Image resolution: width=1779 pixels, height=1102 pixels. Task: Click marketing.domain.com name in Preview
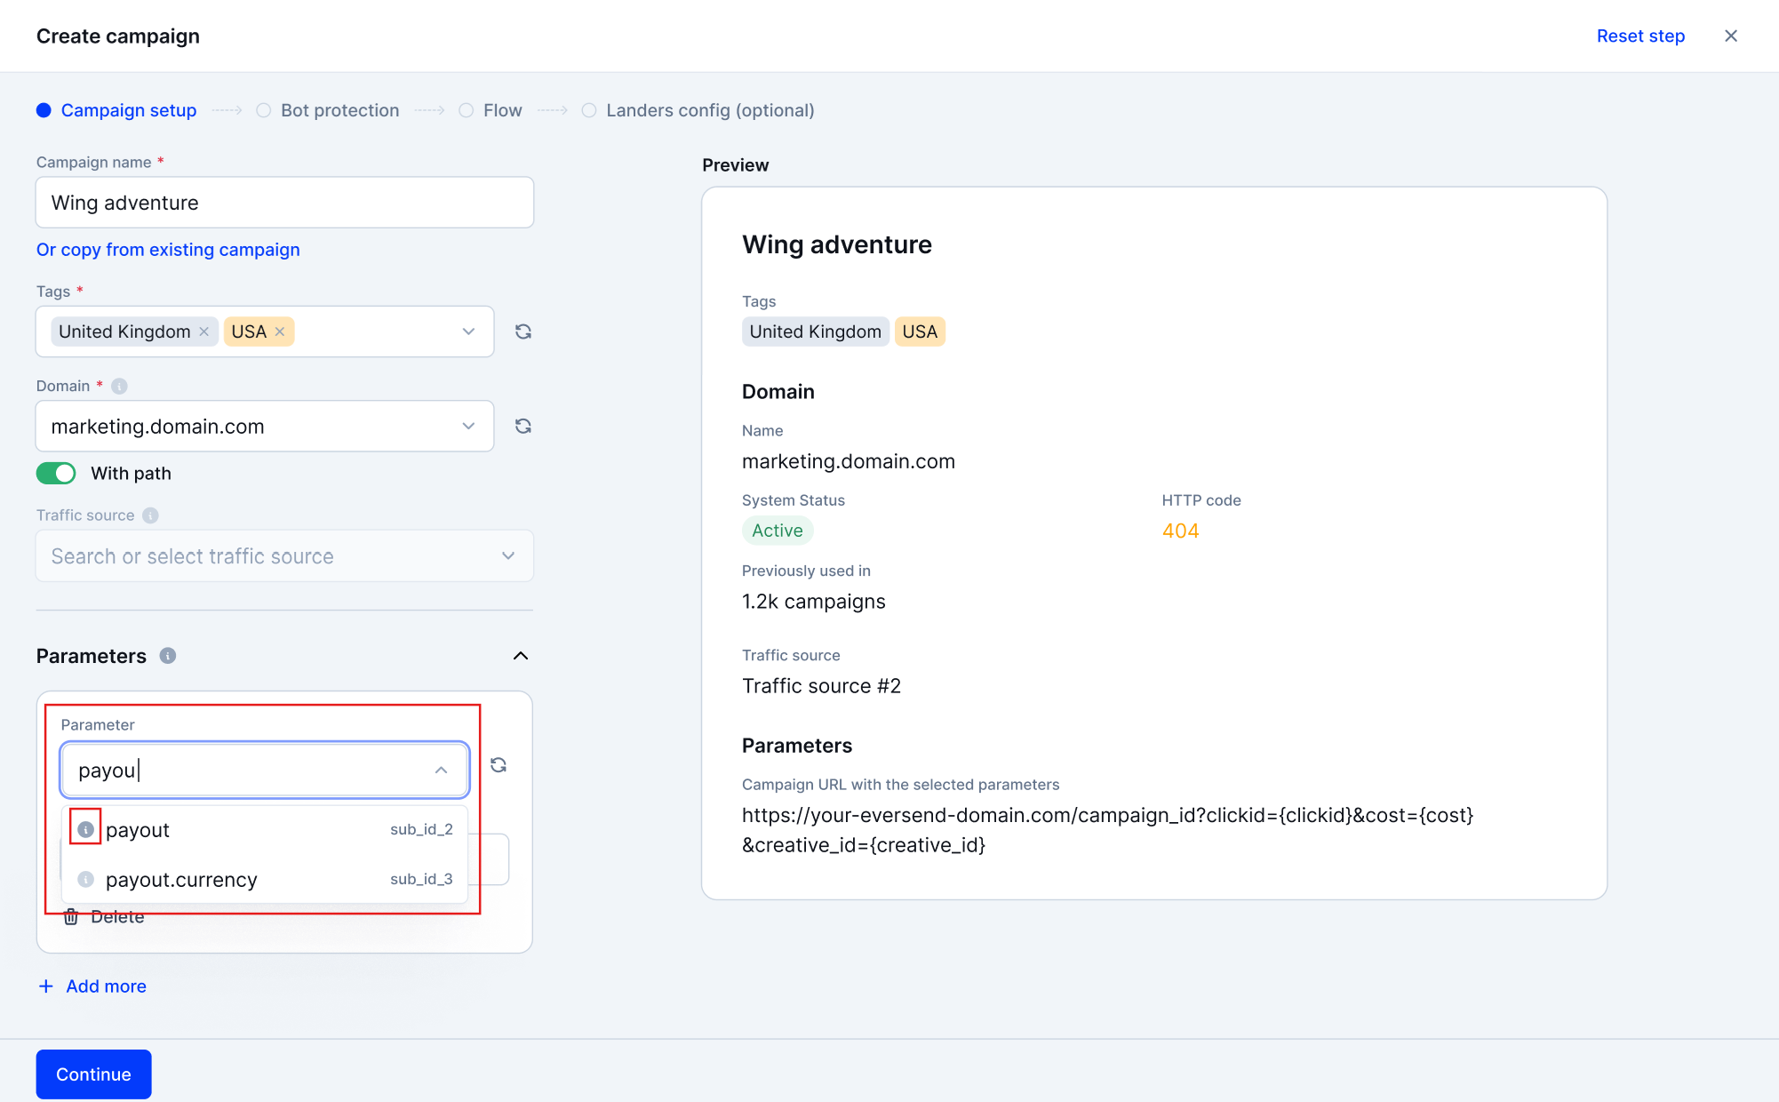point(849,461)
